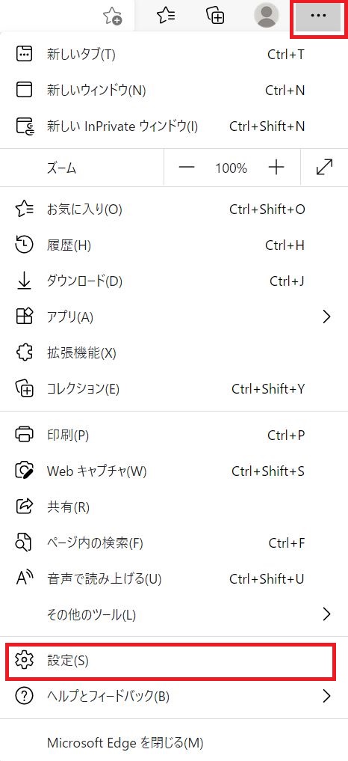Click the add to favorites star icon

coord(113,16)
